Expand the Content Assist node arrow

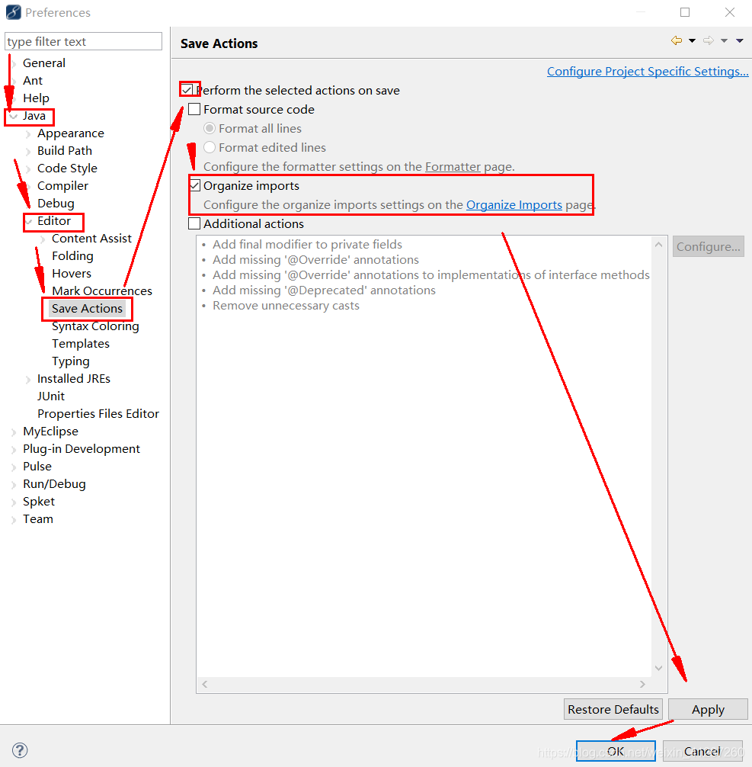tap(43, 239)
